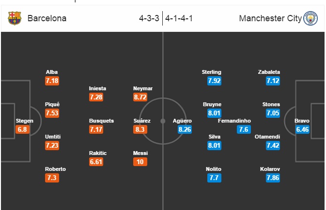Click the 4-3-3 formation label
Image resolution: width=326 pixels, height=210 pixels.
pyautogui.click(x=149, y=18)
